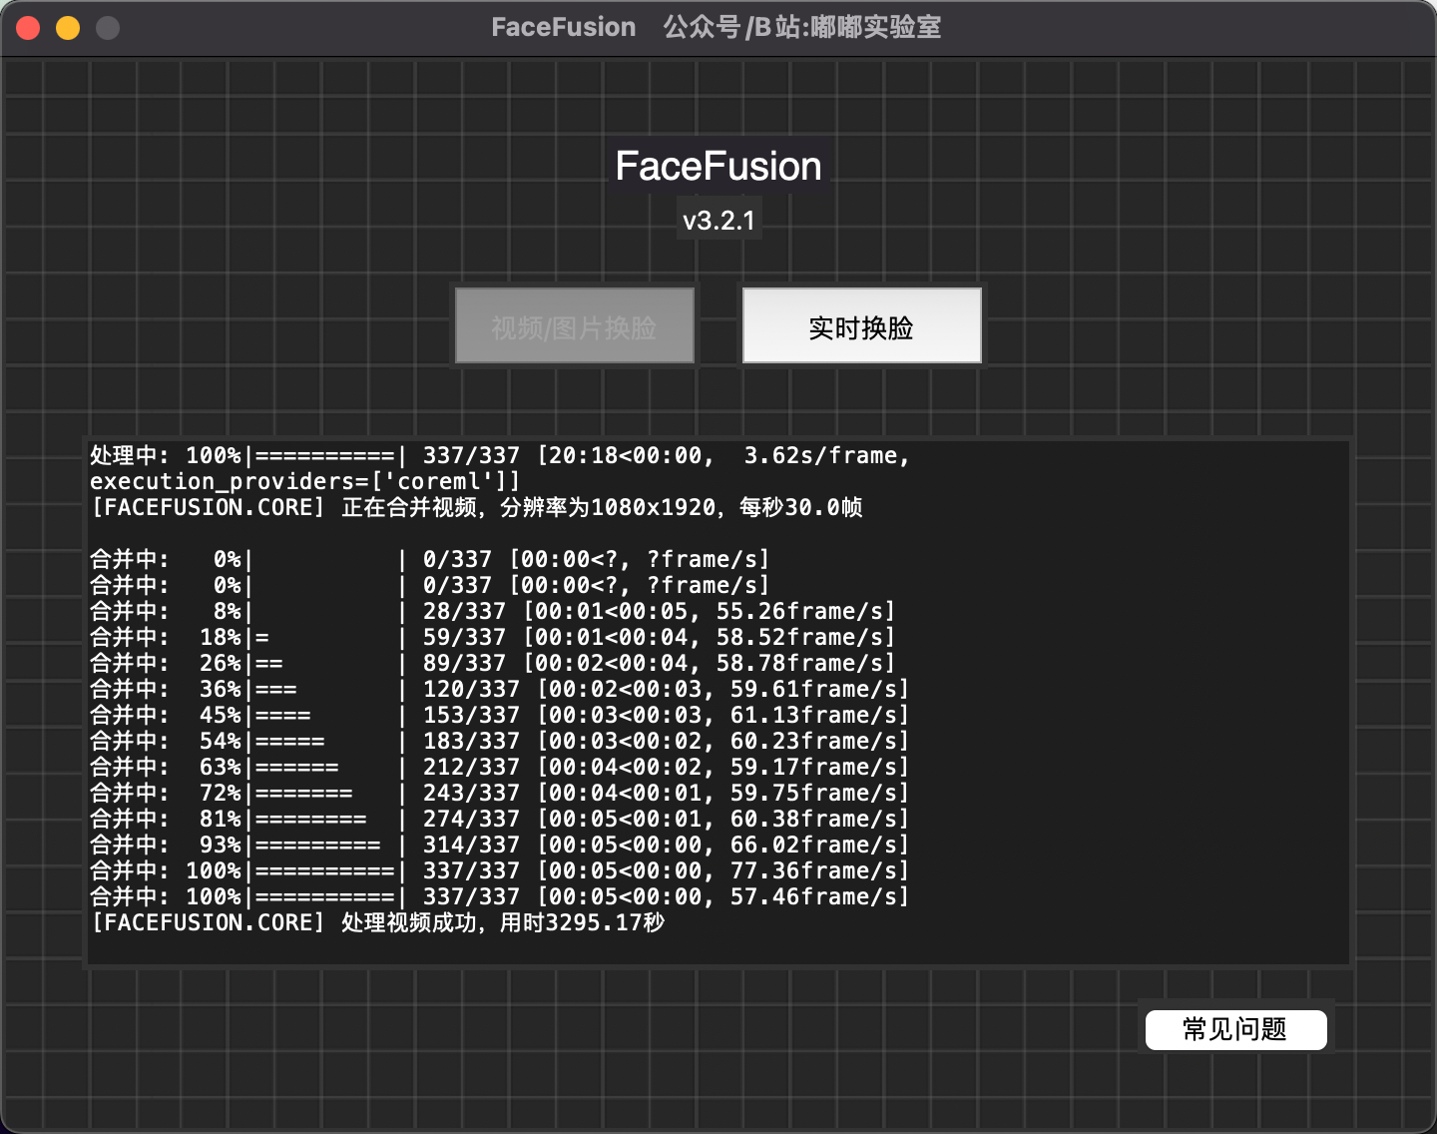
Task: Click log row 183/337 at 54%
Action: click(x=500, y=741)
